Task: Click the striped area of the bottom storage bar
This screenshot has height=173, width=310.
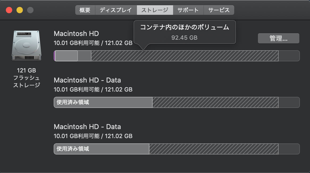Action: pyautogui.click(x=213, y=149)
